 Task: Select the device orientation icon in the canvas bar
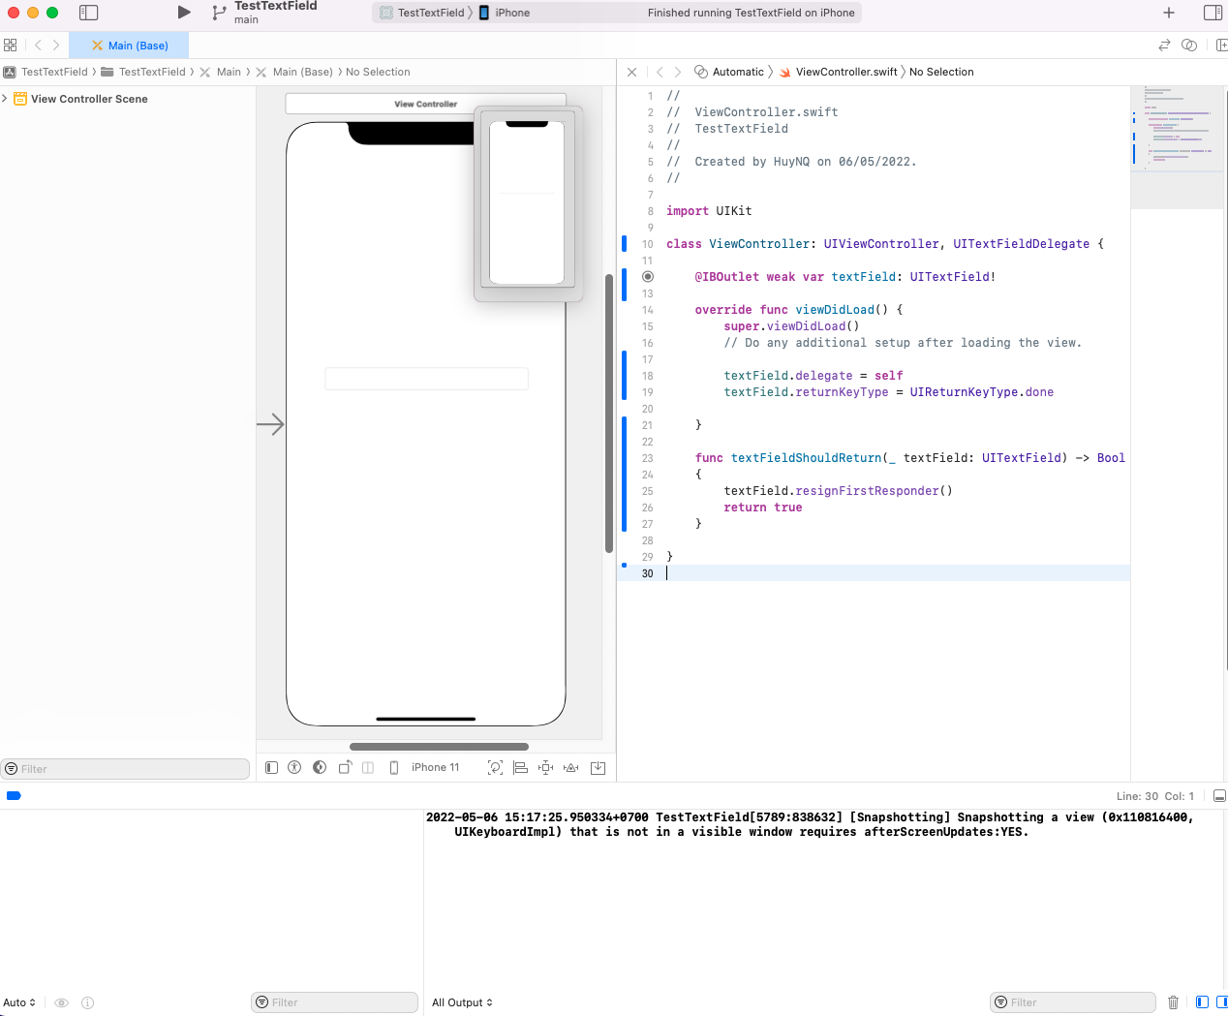[345, 767]
